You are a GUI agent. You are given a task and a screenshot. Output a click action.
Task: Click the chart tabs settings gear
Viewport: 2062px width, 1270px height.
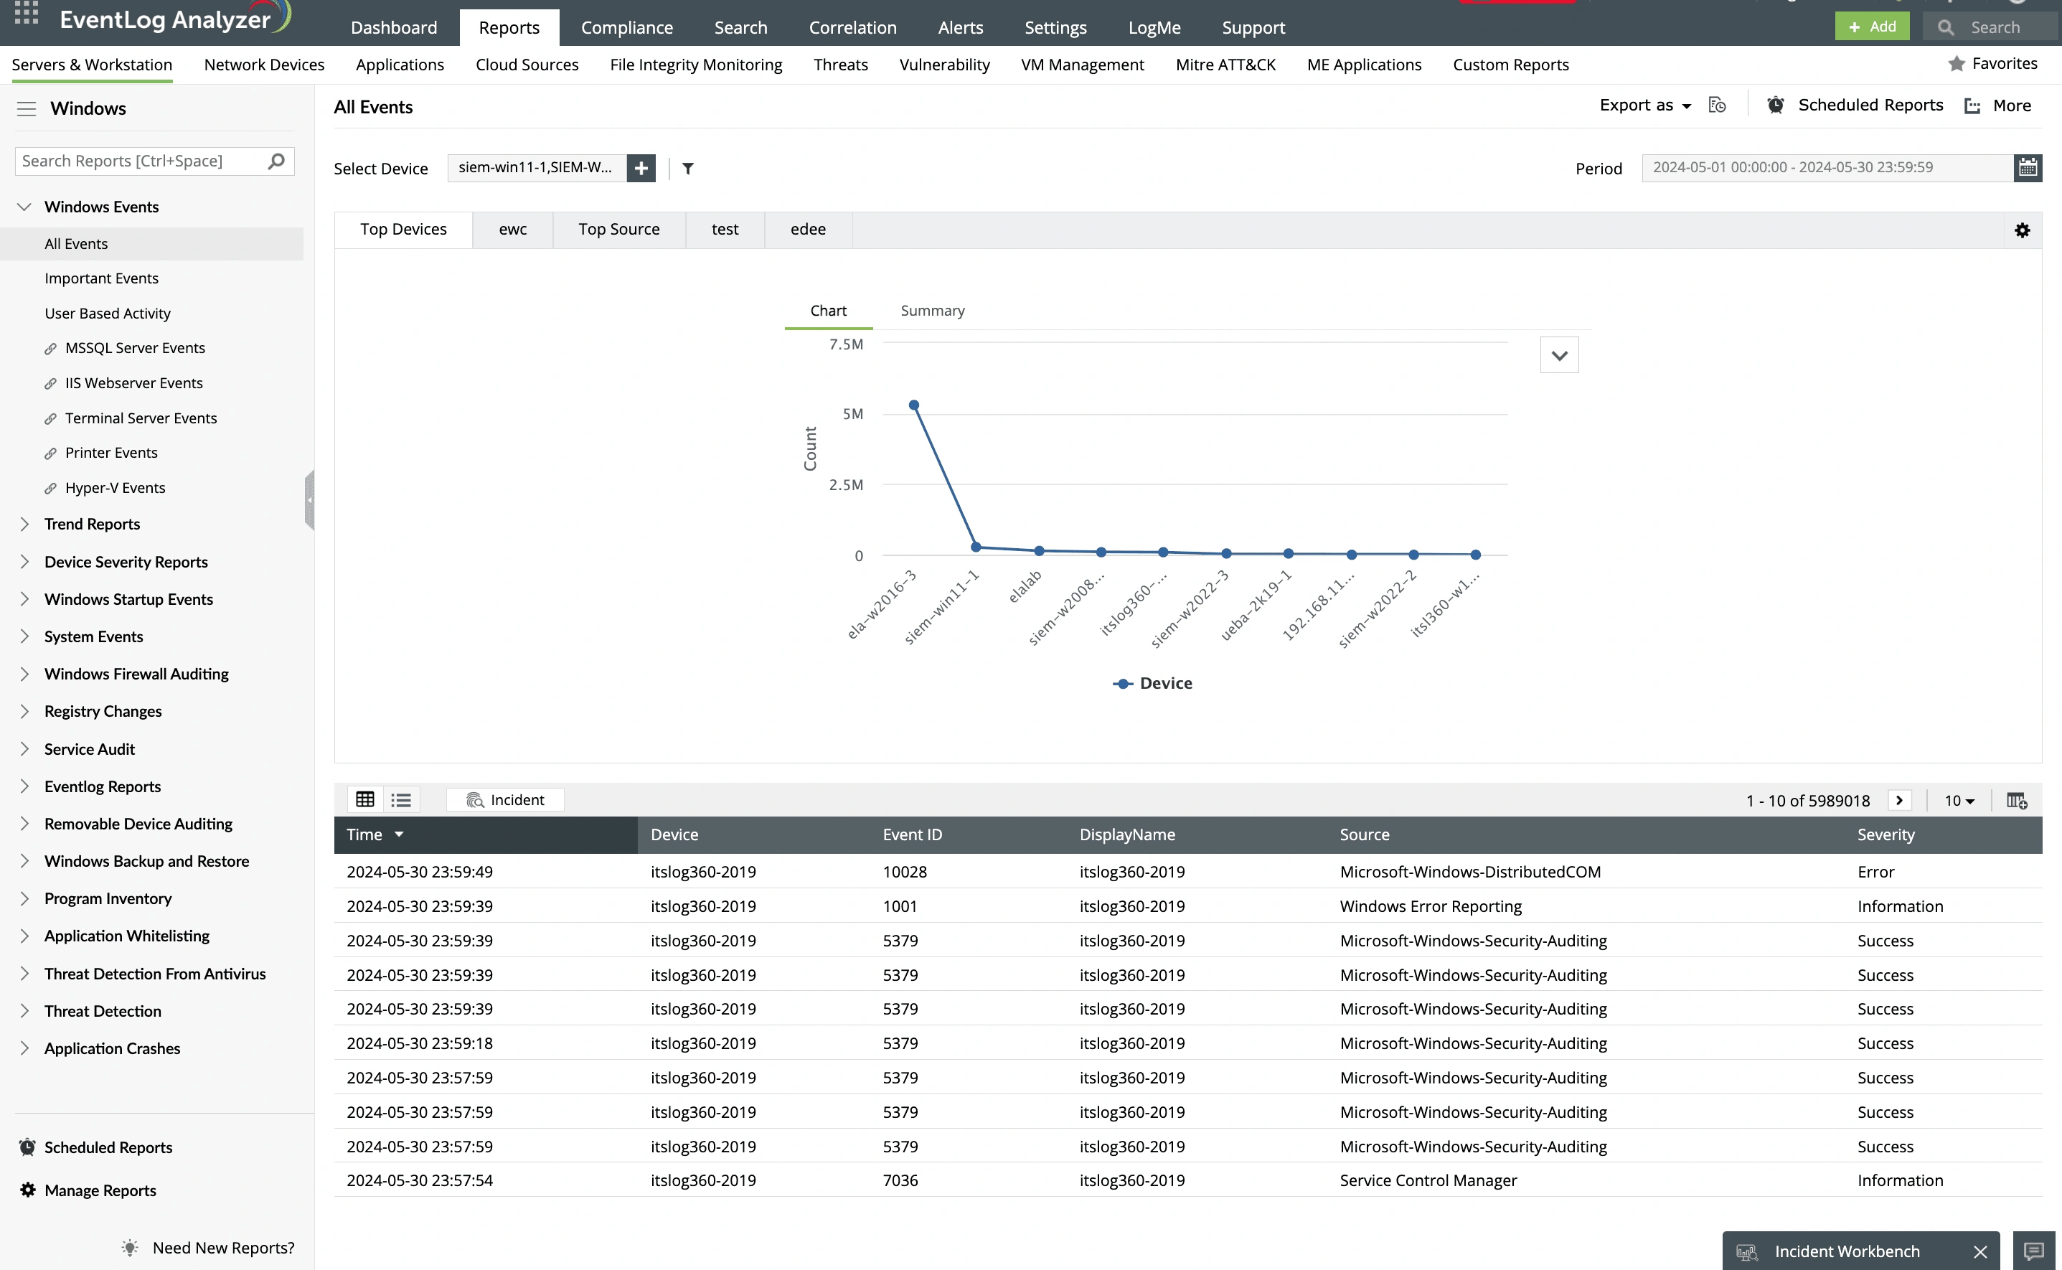(2023, 230)
